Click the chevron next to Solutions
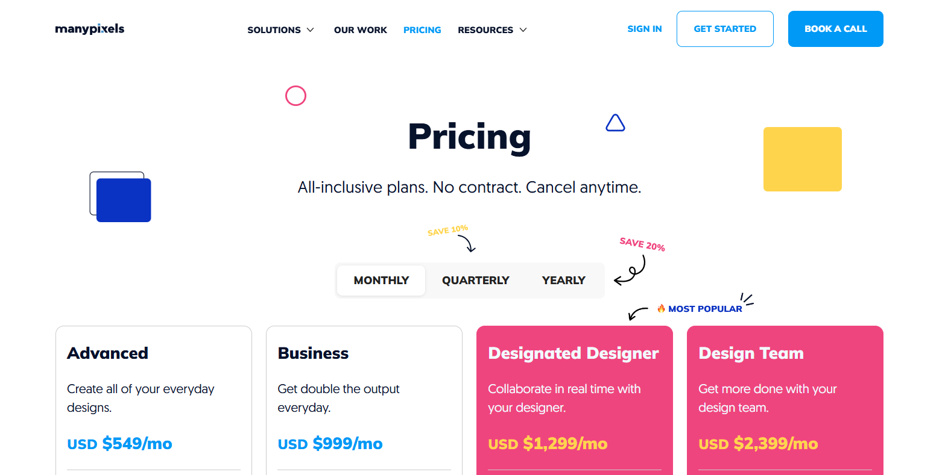Screen dimensions: 945x475 click(311, 30)
